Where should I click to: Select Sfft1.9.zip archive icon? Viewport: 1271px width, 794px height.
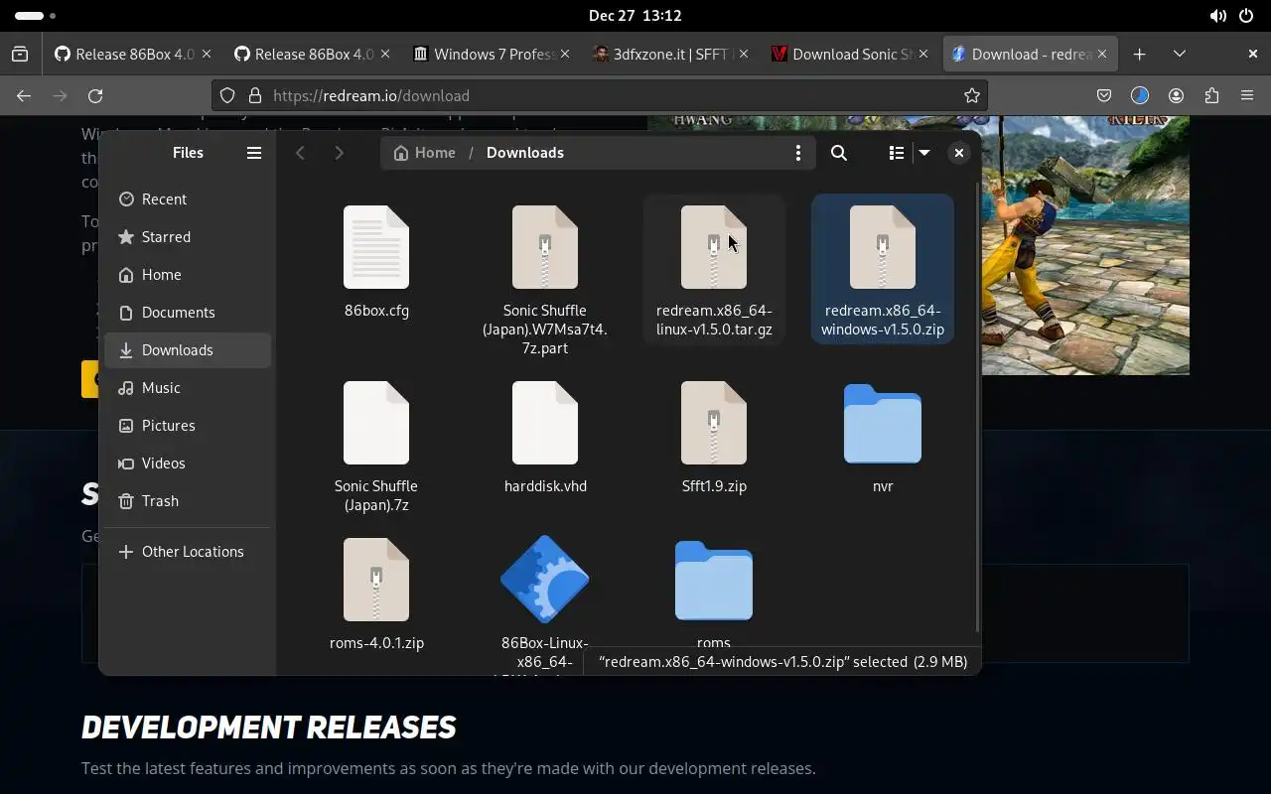point(714,423)
